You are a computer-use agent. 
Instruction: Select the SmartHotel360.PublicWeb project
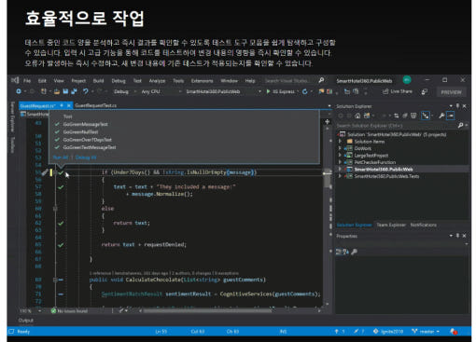point(384,170)
